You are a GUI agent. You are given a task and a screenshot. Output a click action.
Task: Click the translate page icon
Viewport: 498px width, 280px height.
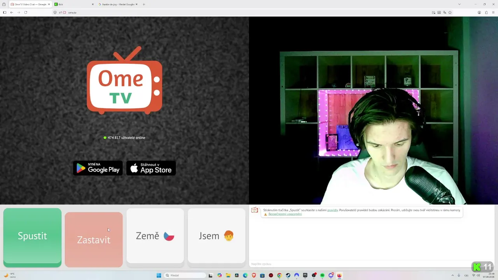444,12
